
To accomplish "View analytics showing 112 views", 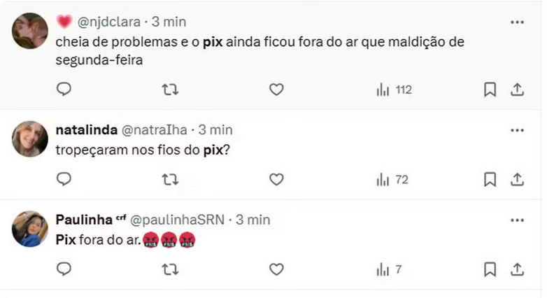I will [394, 90].
